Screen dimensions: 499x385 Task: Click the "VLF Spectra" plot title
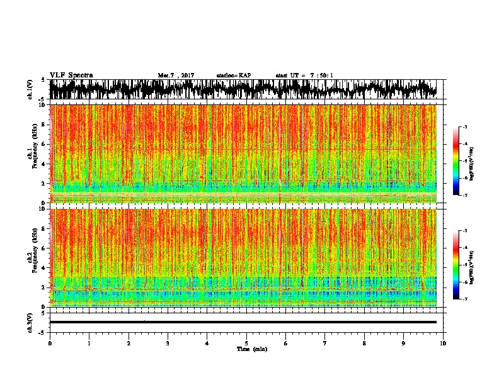[71, 75]
